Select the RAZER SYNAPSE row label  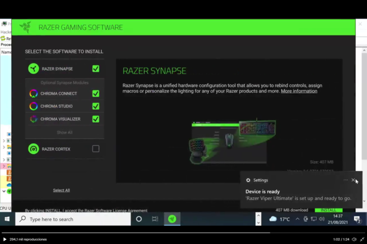point(58,69)
